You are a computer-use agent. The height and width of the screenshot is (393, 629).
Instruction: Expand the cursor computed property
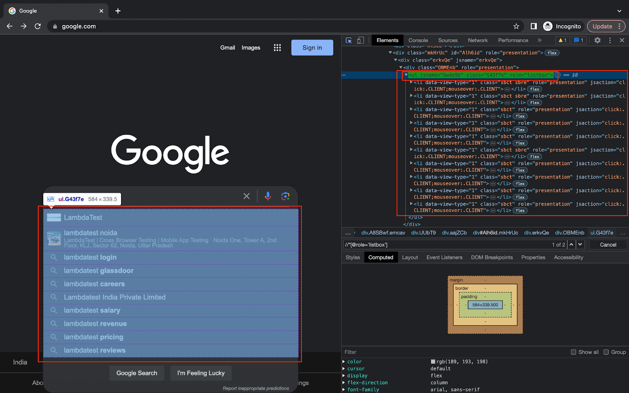click(344, 369)
